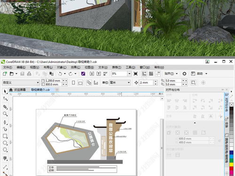Screen dimensions: 235x176
Task: Pick the No Color swatch in palette
Action: 231,105
